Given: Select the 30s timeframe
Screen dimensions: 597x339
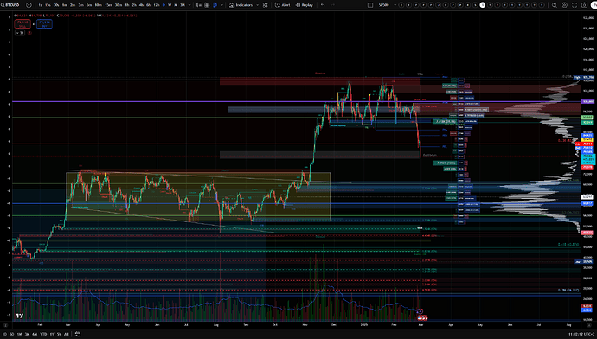Looking at the screenshot, I should pos(56,5).
